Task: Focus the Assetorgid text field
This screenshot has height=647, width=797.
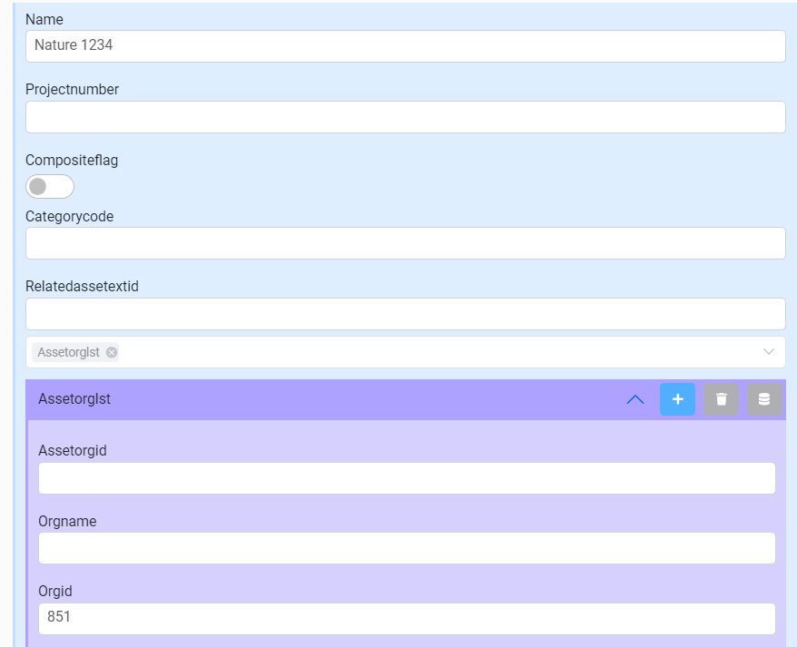Action: coord(406,478)
